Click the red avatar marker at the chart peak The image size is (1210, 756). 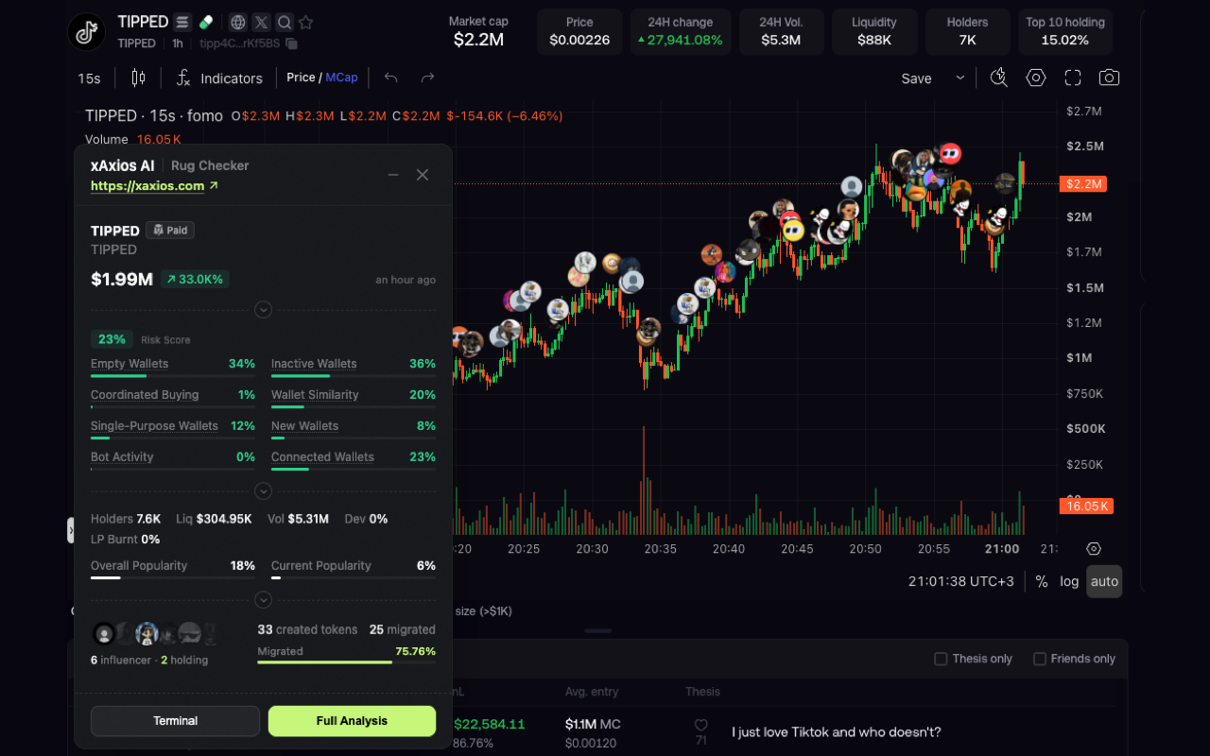[x=950, y=153]
